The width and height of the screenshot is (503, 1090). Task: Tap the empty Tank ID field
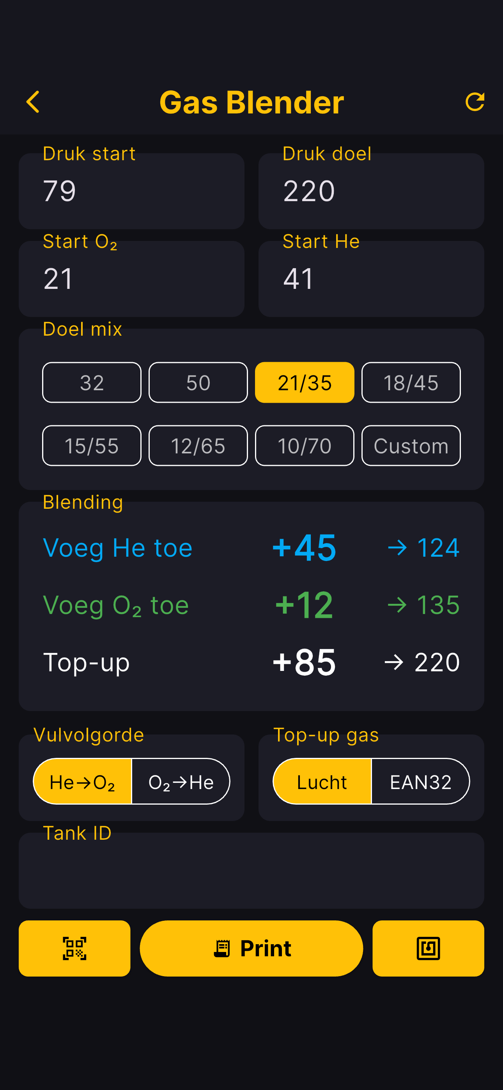[251, 871]
